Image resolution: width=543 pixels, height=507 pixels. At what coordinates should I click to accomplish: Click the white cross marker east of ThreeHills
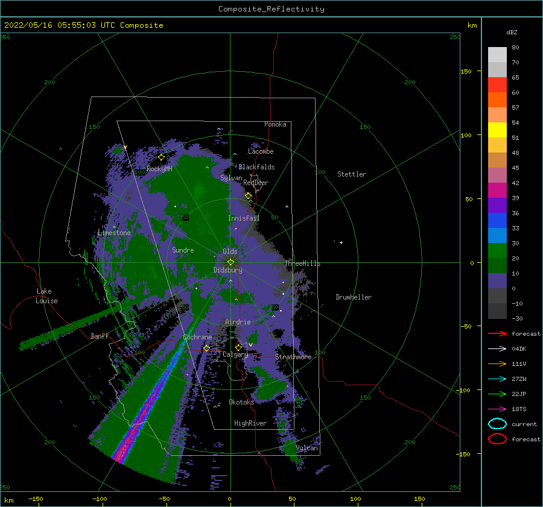pos(341,242)
